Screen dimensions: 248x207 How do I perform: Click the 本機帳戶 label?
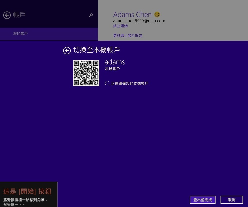112,69
